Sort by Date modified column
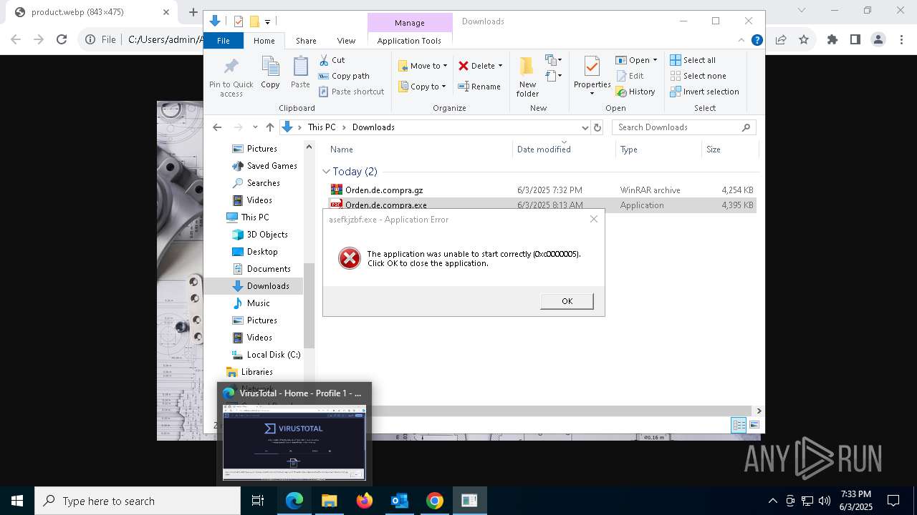This screenshot has width=917, height=515. tap(544, 149)
